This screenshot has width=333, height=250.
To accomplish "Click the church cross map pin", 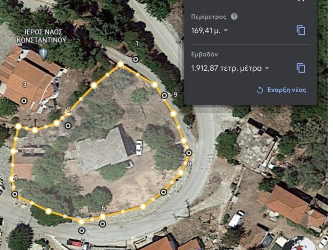I will pos(43,52).
